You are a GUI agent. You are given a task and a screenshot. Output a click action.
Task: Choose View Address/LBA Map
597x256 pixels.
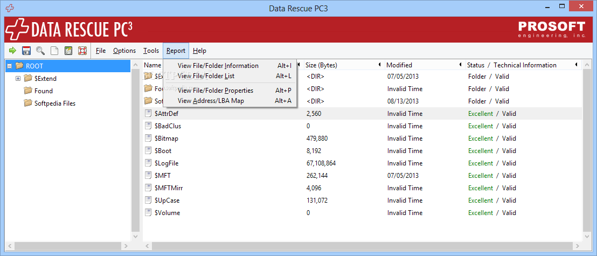pyautogui.click(x=230, y=101)
